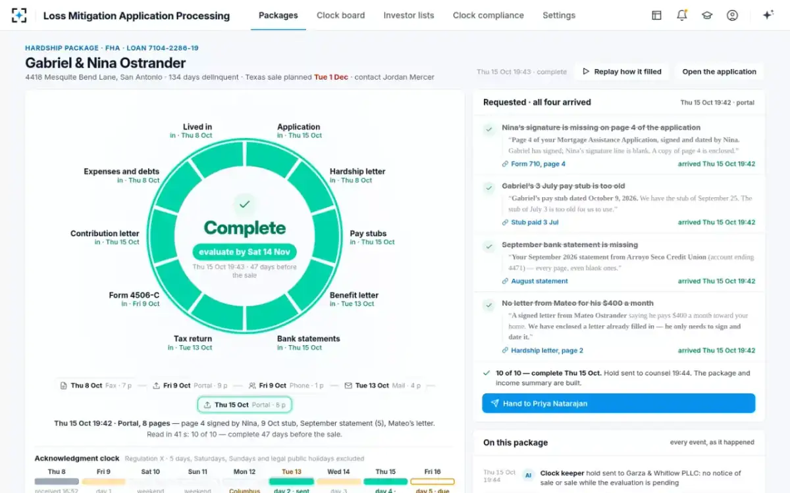Open Hardship letter, page 2 link
The image size is (790, 493).
pyautogui.click(x=542, y=350)
